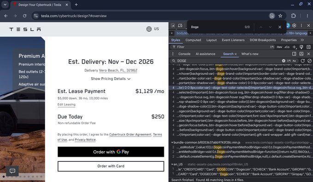Click the Doge find-in-page text field
Image resolution: width=313 pixels, height=182 pixels.
coord(217,27)
